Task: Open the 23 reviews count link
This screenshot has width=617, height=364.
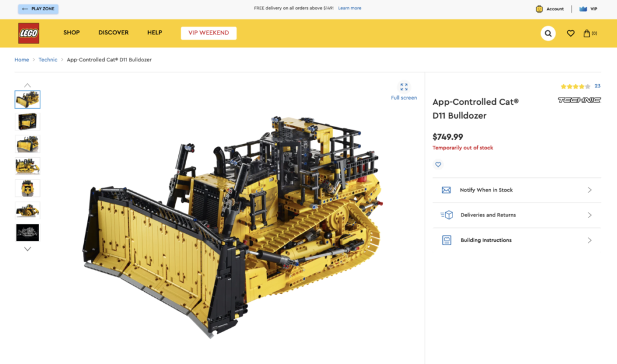Action: pos(597,86)
